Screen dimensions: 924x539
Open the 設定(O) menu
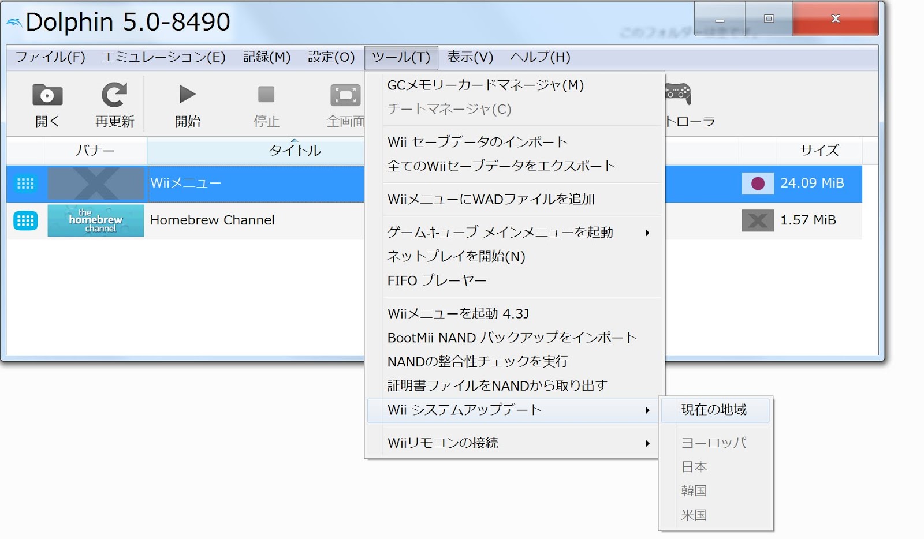(x=331, y=57)
